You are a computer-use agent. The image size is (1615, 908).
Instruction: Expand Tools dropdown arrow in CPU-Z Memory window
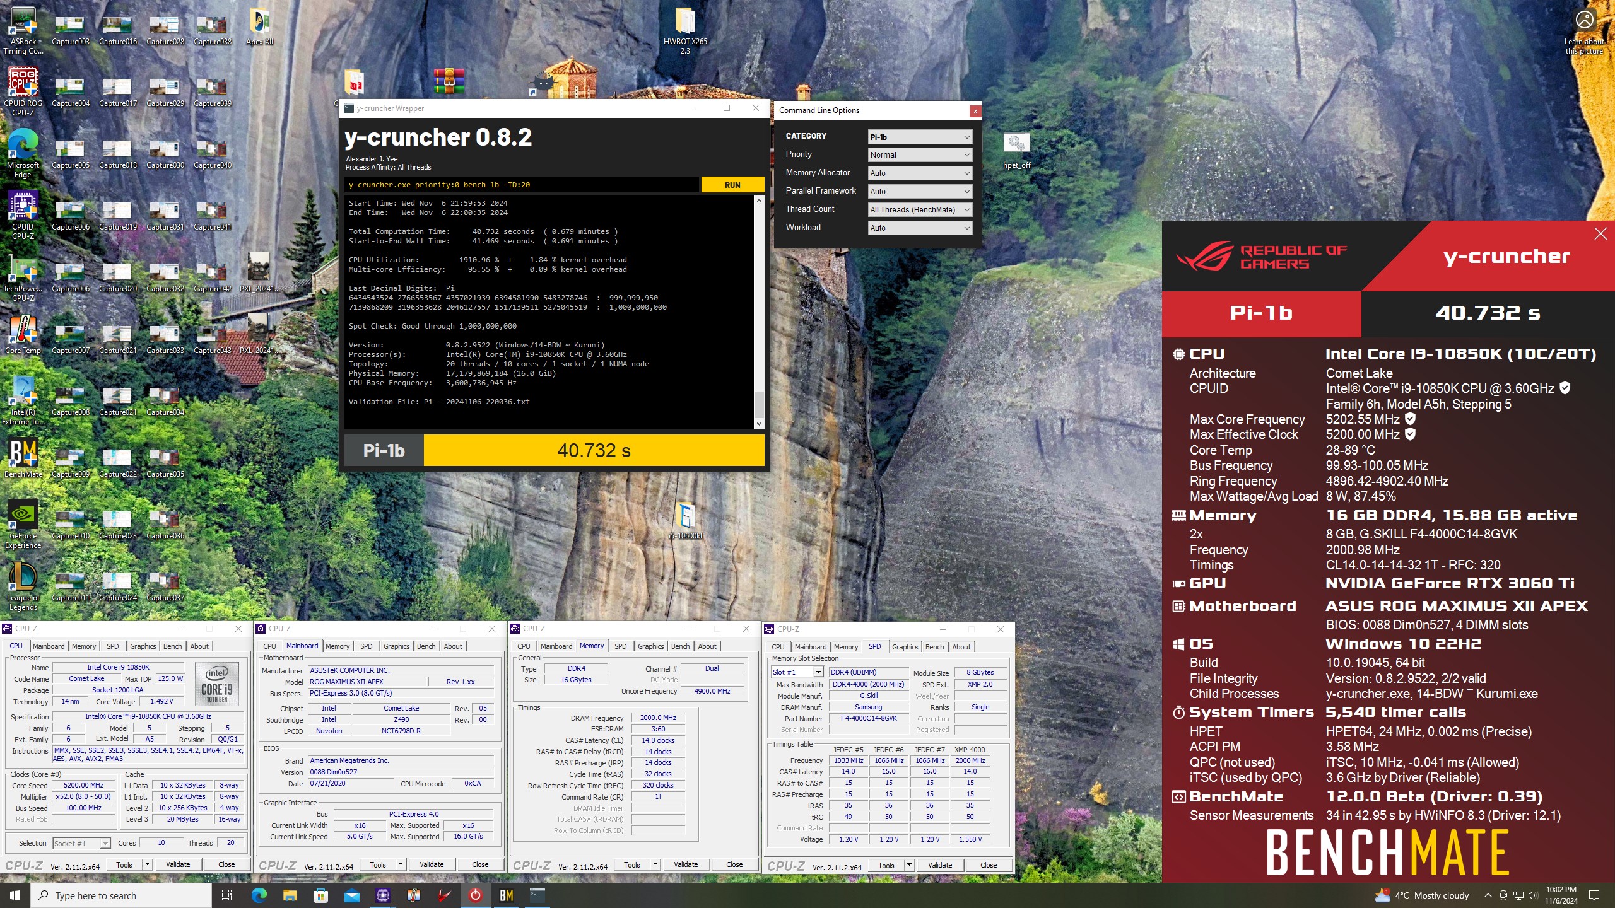(x=655, y=864)
